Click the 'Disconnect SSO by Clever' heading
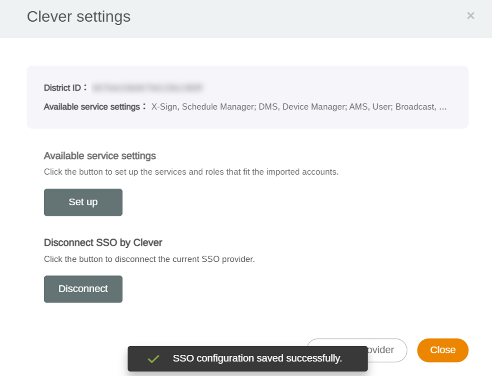 [103, 243]
